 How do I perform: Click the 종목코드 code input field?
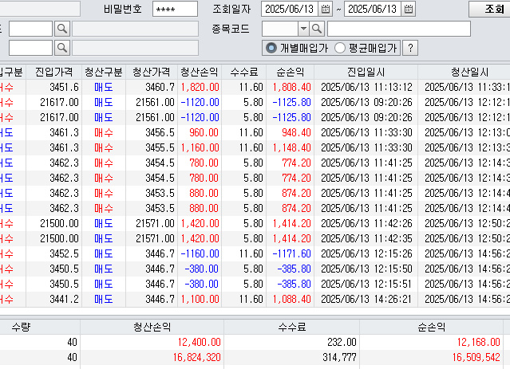pos(280,29)
